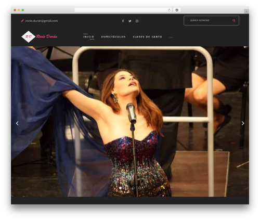260x220 pixels.
Task: Click the Rocío Durán site title
Action: (x=47, y=36)
